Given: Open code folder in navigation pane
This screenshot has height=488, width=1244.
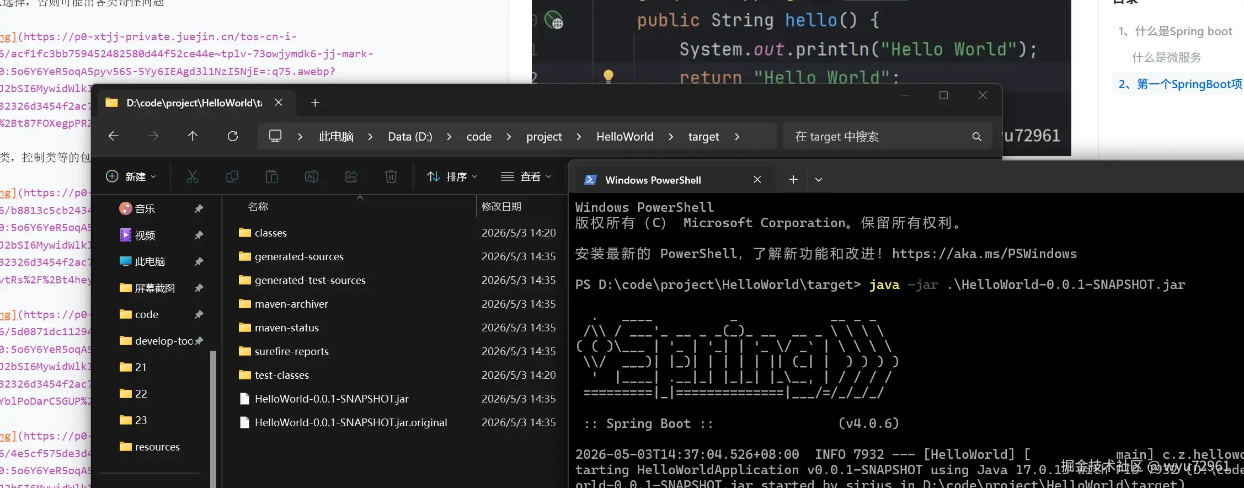Looking at the screenshot, I should [139, 314].
